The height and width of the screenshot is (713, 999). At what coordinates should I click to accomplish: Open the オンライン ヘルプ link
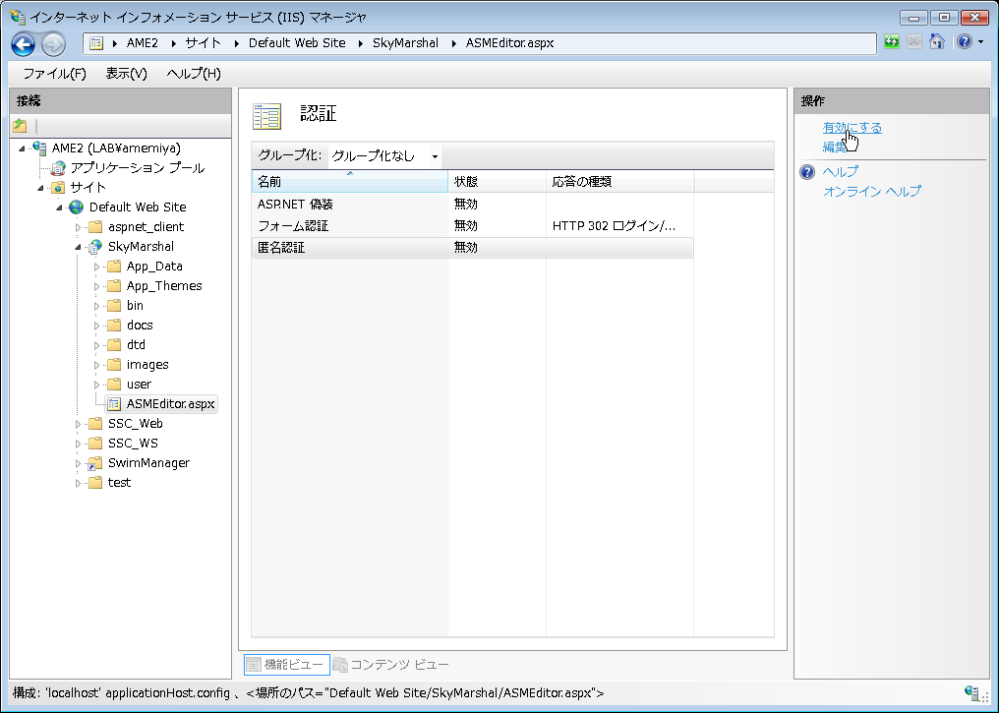pos(872,191)
